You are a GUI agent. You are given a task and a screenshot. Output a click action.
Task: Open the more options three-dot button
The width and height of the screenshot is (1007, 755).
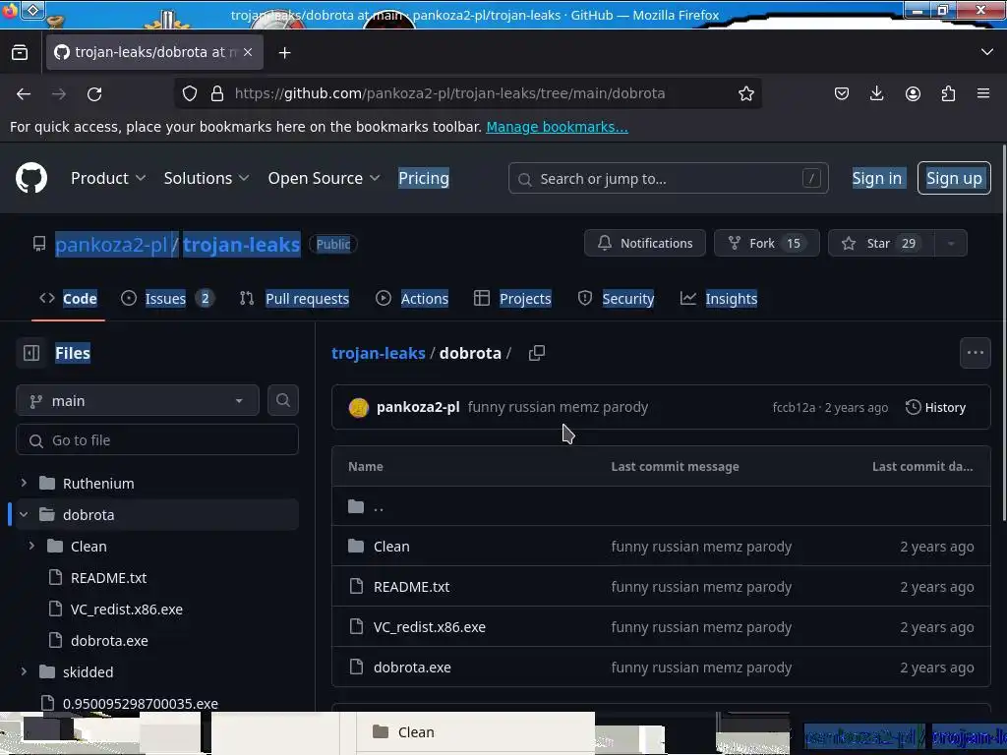(x=975, y=353)
